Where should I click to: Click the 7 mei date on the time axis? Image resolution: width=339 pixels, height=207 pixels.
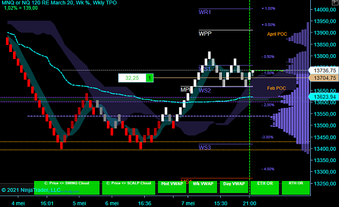point(188,203)
